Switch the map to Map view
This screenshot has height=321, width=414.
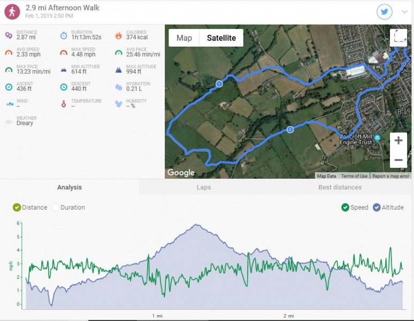point(184,38)
